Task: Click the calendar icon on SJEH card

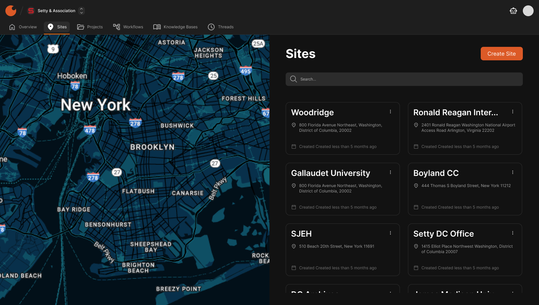Action: (294, 268)
